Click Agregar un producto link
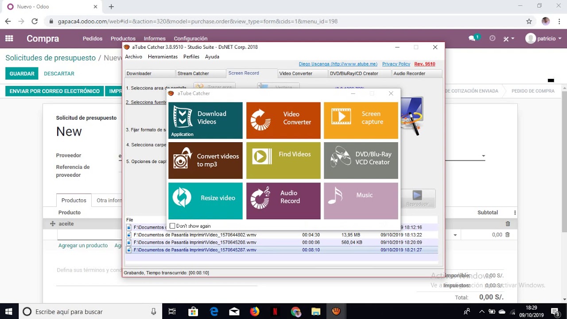 click(x=83, y=245)
